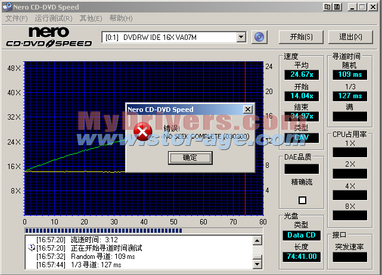Click the Nero CD-DVD Speed logo
The image size is (382, 275).
click(x=49, y=37)
